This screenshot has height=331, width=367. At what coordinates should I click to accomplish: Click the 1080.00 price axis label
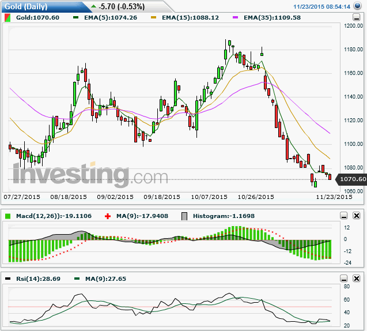tap(353, 168)
